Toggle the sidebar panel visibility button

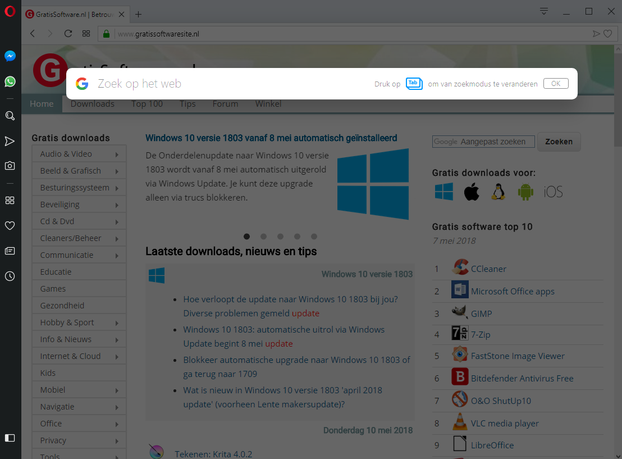click(x=10, y=438)
